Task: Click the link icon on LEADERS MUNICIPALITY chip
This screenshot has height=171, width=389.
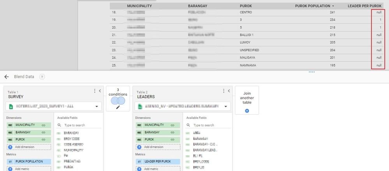Action: (172, 125)
